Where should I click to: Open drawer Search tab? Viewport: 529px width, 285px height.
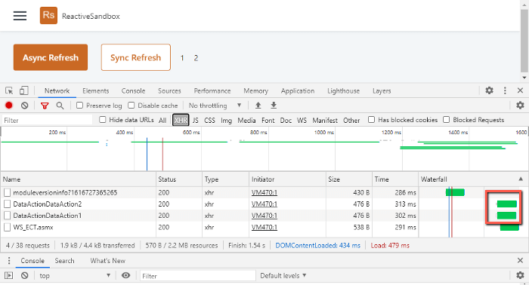(x=64, y=261)
